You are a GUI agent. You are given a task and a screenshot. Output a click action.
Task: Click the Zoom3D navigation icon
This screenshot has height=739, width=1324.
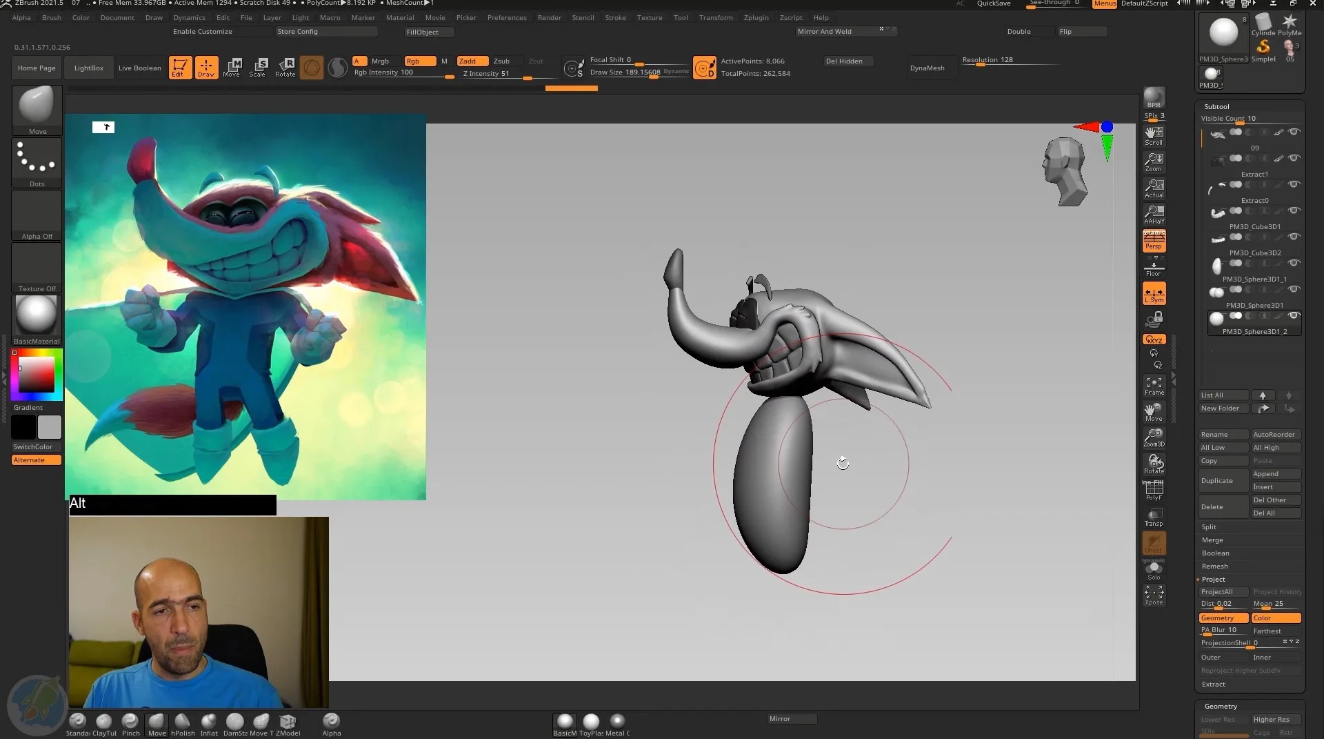pyautogui.click(x=1154, y=438)
